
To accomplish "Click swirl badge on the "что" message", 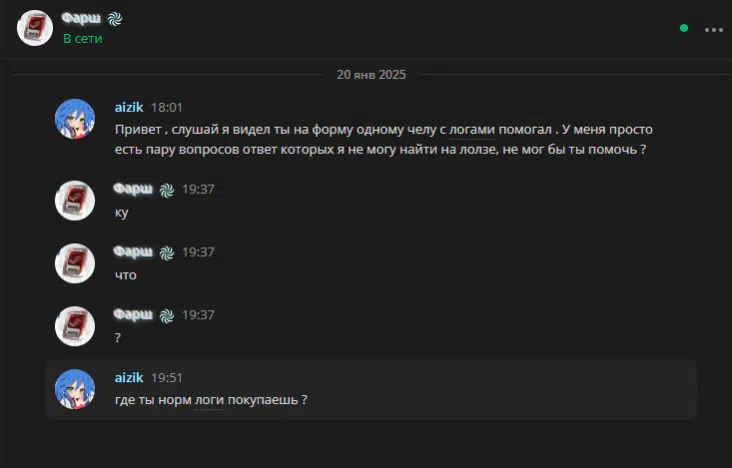I will pos(167,252).
